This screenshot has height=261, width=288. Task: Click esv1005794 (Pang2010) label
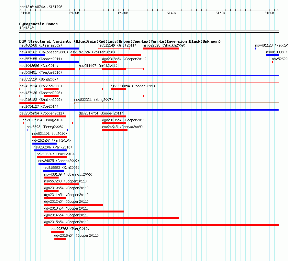click(x=43, y=120)
